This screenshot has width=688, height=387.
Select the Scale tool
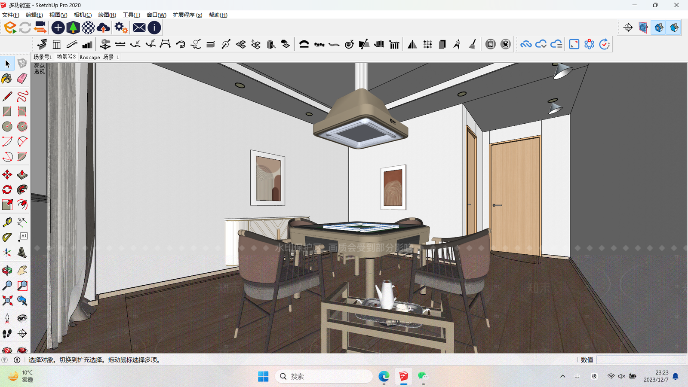7,204
